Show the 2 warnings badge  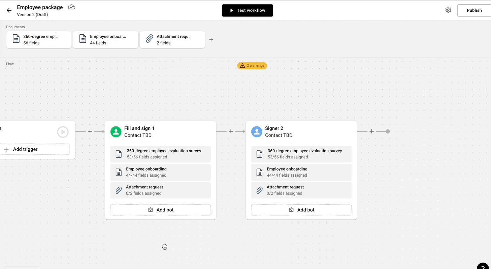252,66
